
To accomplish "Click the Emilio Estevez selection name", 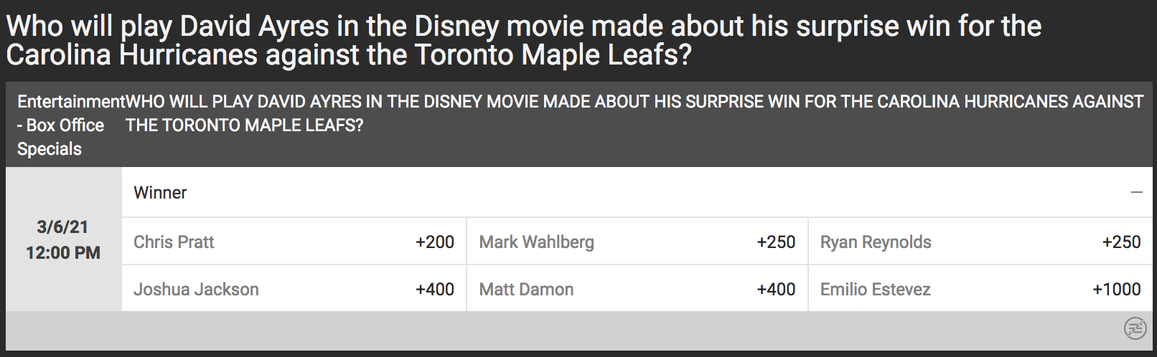I will (875, 290).
